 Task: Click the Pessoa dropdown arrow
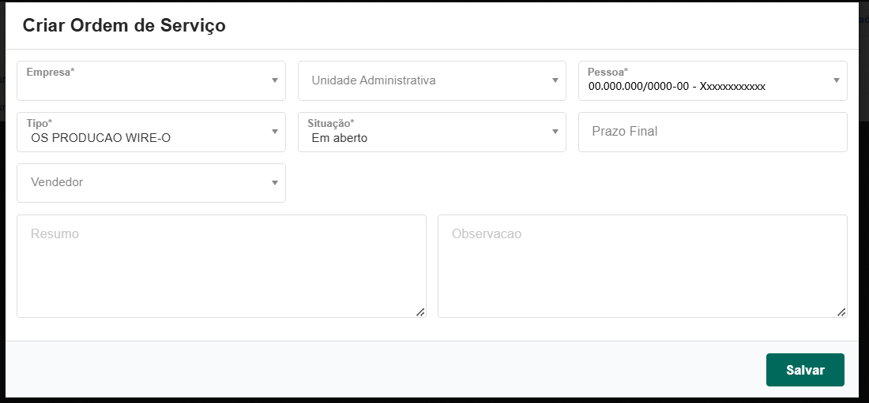836,80
